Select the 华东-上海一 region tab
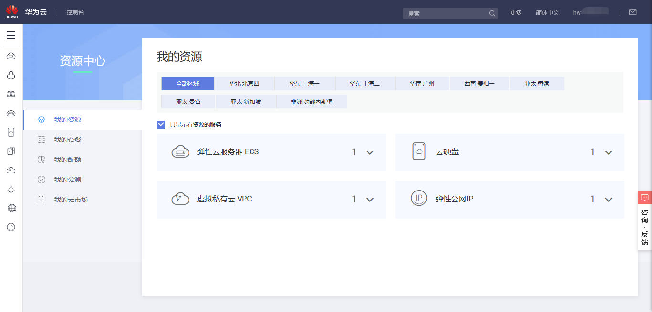The image size is (652, 312). 305,83
